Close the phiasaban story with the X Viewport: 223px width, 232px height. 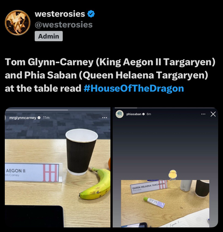pos(213,114)
